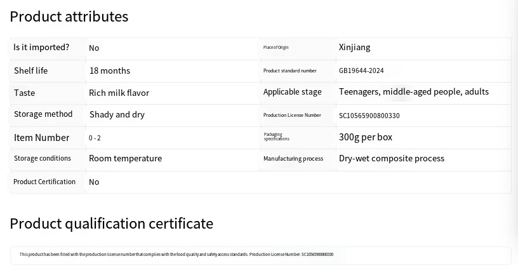Click the Product qualification certificate heading
Screen dimensions: 518x275
(111, 224)
